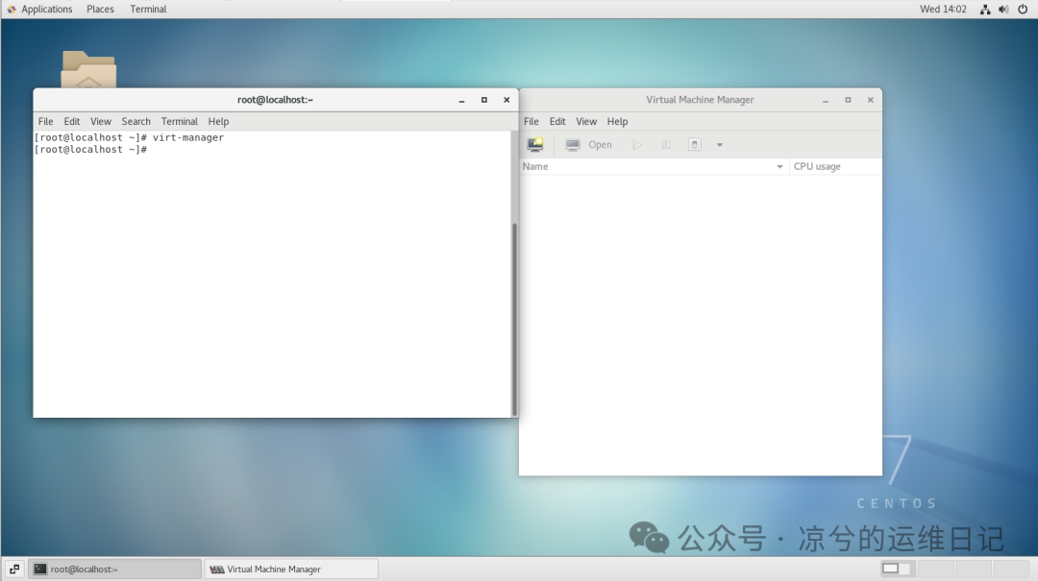Open Edit menu in Virtual Machine Manager
Screen dimensions: 1038x581
[557, 122]
